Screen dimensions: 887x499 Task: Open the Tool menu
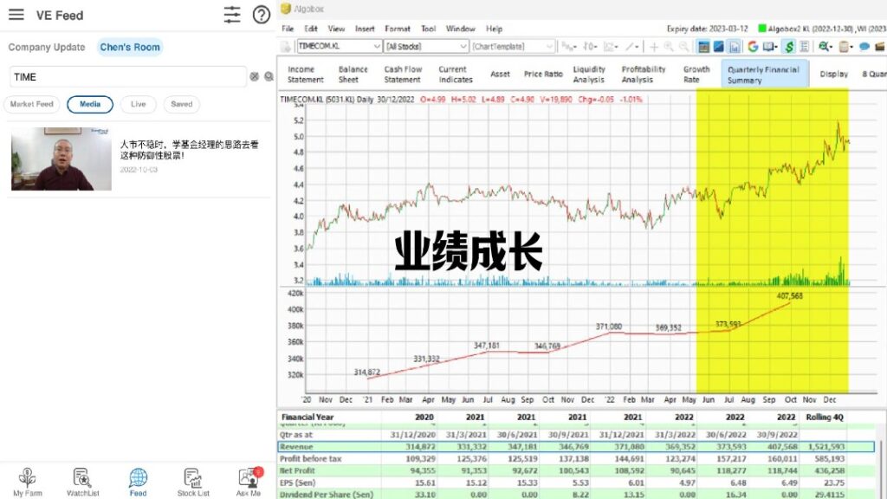(x=428, y=29)
